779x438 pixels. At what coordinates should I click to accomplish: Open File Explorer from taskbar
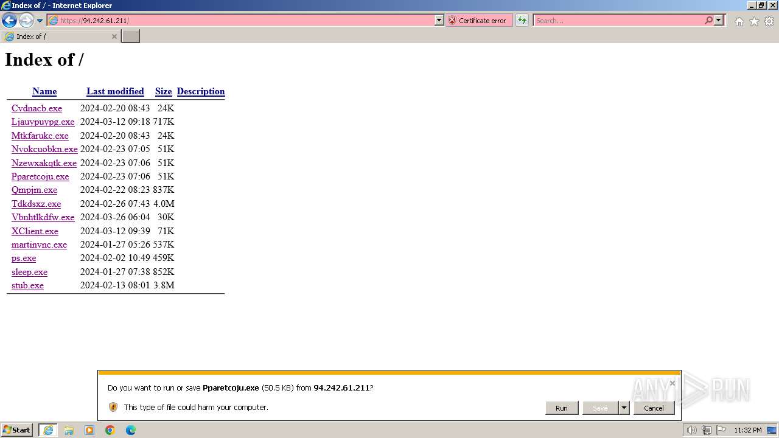coord(69,430)
